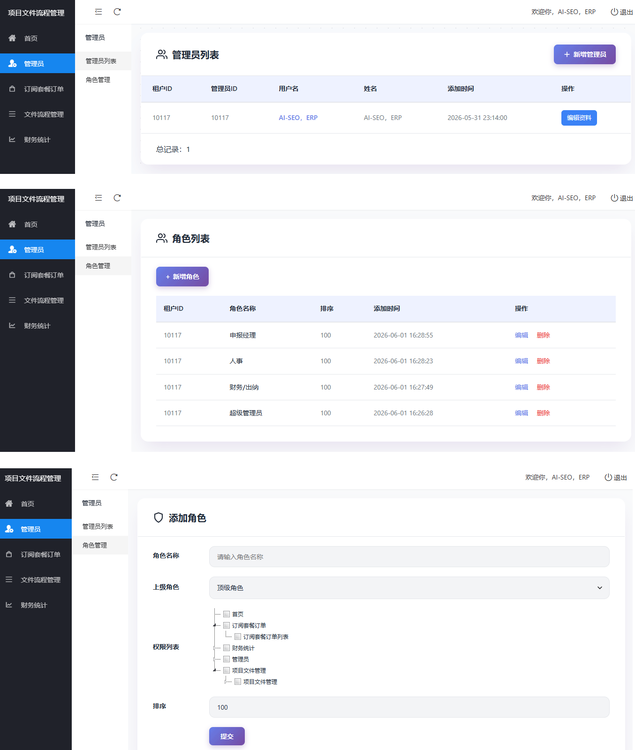Image resolution: width=635 pixels, height=750 pixels.
Task: Collapse the 订阅套餐订单 permission tree node
Action: tap(215, 625)
